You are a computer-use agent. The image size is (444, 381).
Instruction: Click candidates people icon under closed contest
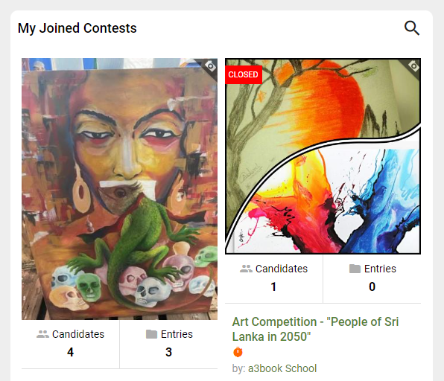pyautogui.click(x=246, y=269)
